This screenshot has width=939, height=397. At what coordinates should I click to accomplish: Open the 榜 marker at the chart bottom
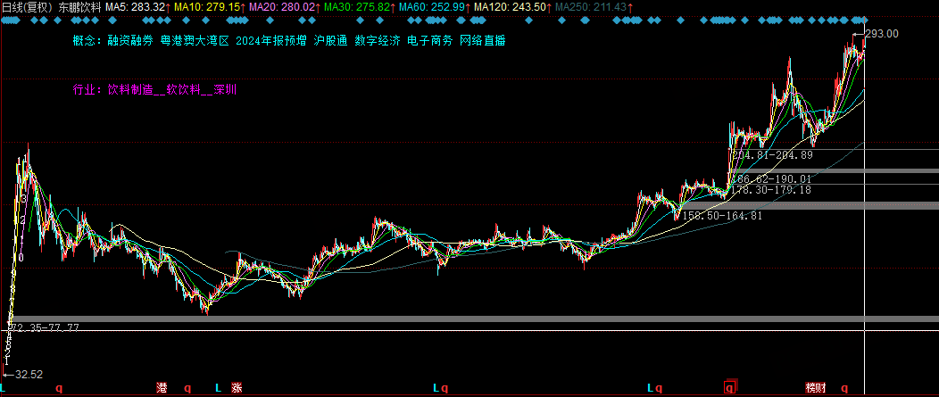tap(810, 388)
